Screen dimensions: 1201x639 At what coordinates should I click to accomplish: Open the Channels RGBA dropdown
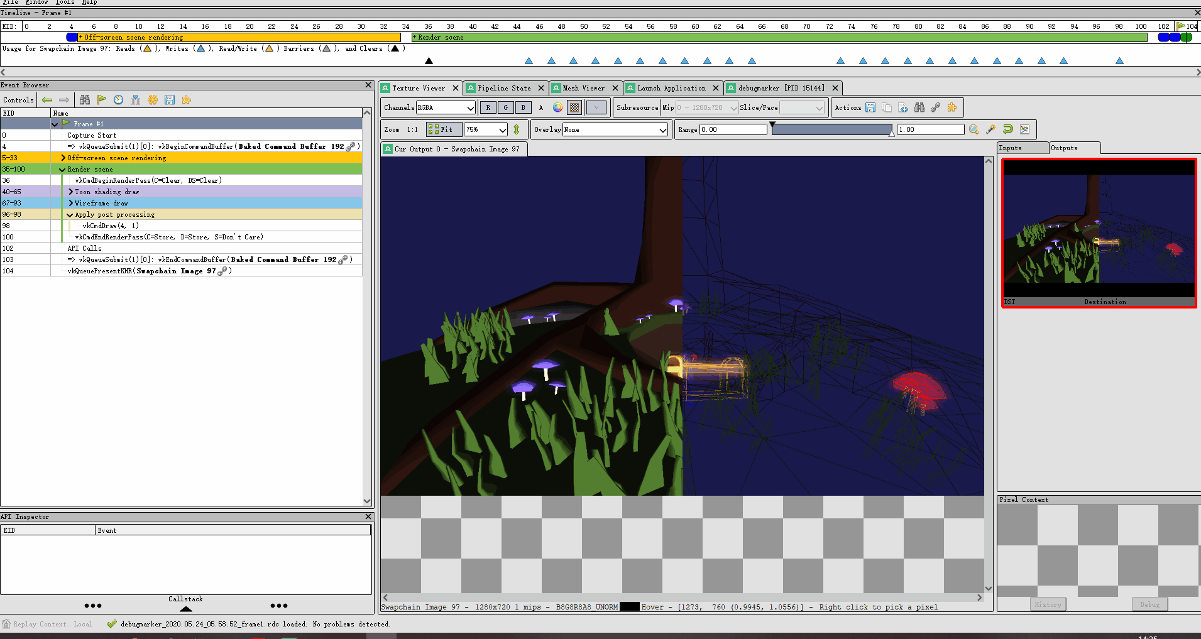pos(446,107)
